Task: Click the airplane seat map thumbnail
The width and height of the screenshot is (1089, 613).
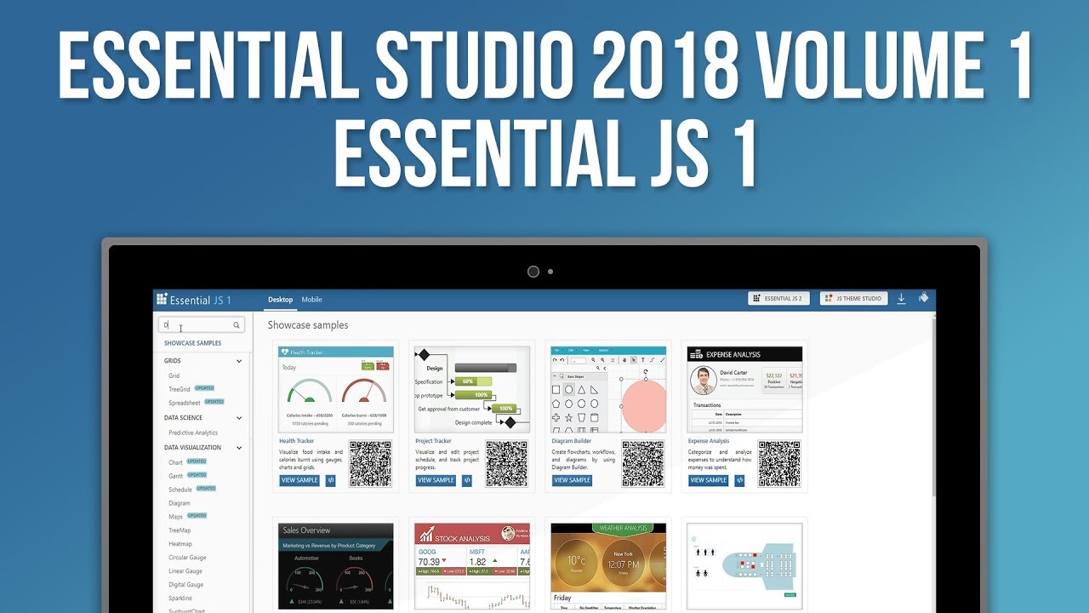Action: [x=744, y=566]
